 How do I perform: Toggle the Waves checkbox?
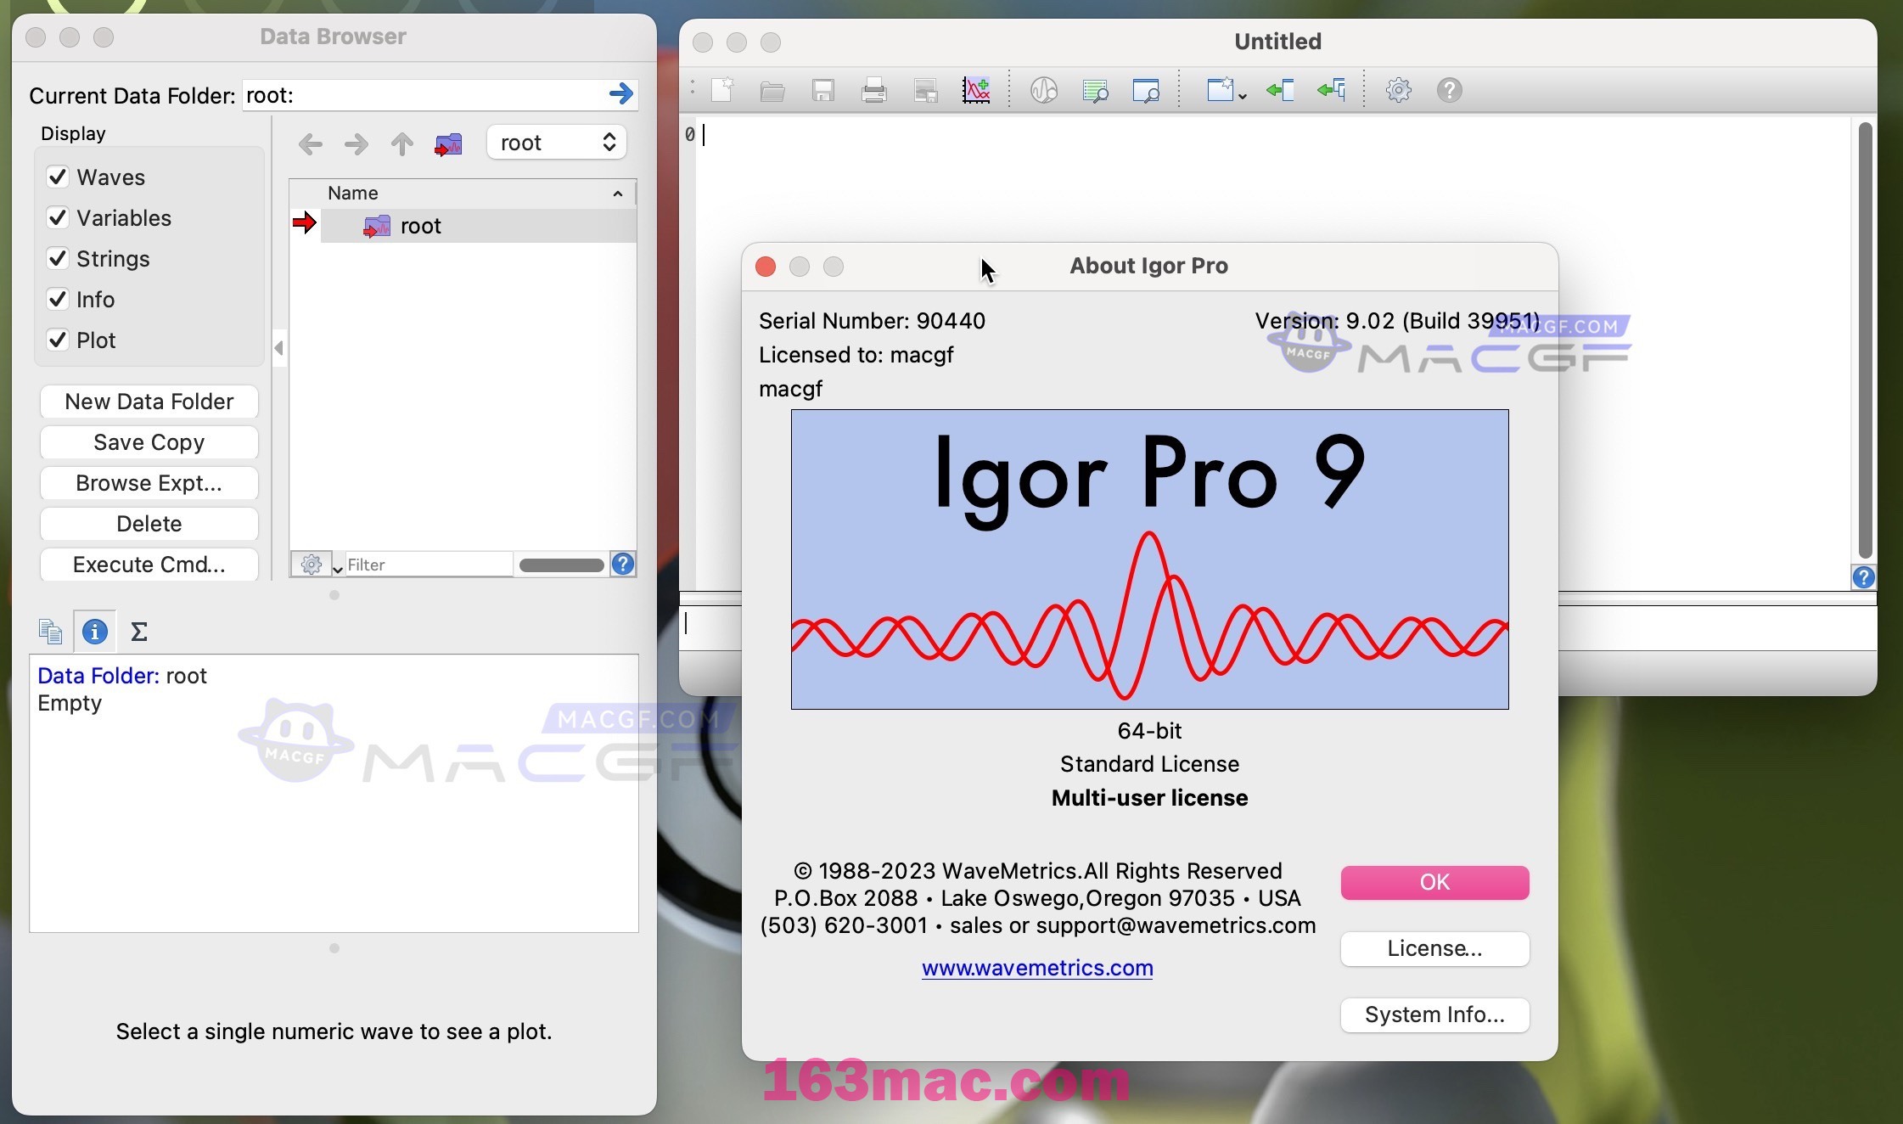[x=58, y=177]
